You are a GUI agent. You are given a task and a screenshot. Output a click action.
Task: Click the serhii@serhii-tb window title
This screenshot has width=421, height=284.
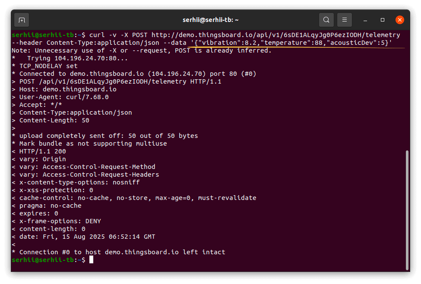pyautogui.click(x=211, y=20)
